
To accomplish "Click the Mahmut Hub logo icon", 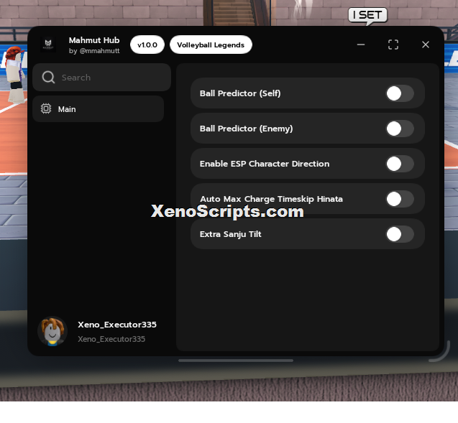I will (x=48, y=45).
